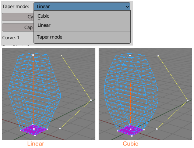
Task: Choose Linear in the open dropdown list
Action: click(44, 25)
